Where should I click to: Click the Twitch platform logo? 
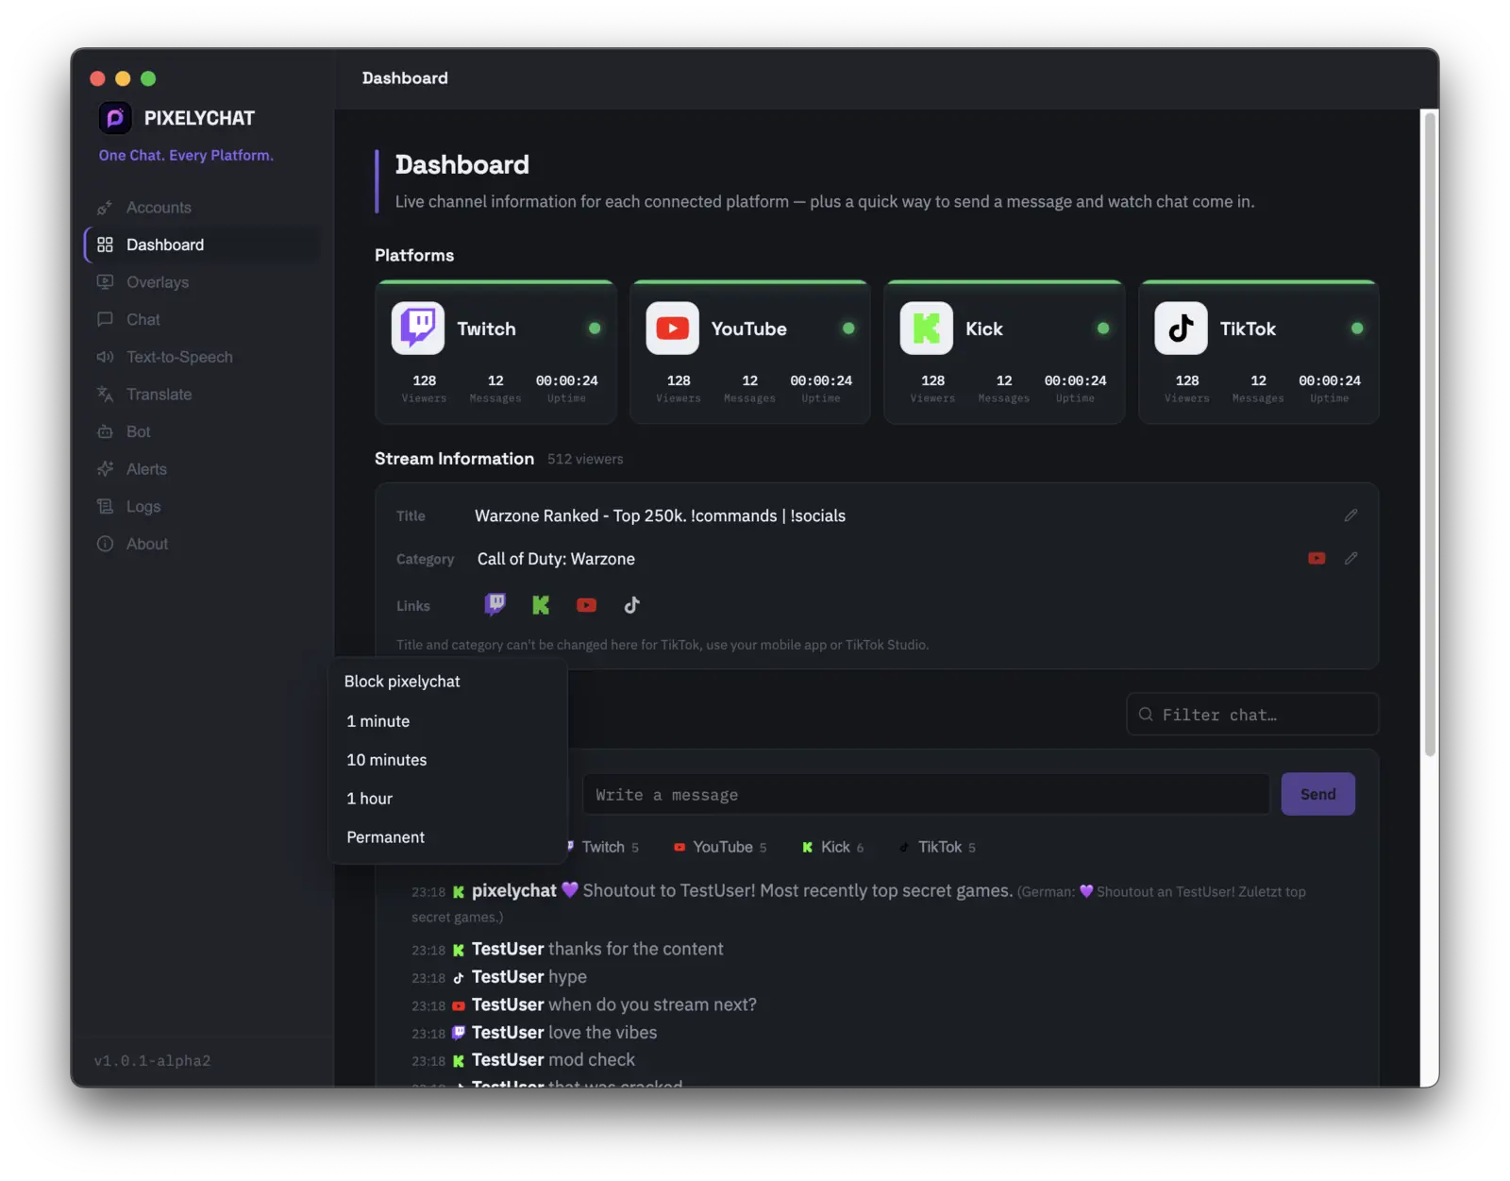pyautogui.click(x=418, y=329)
